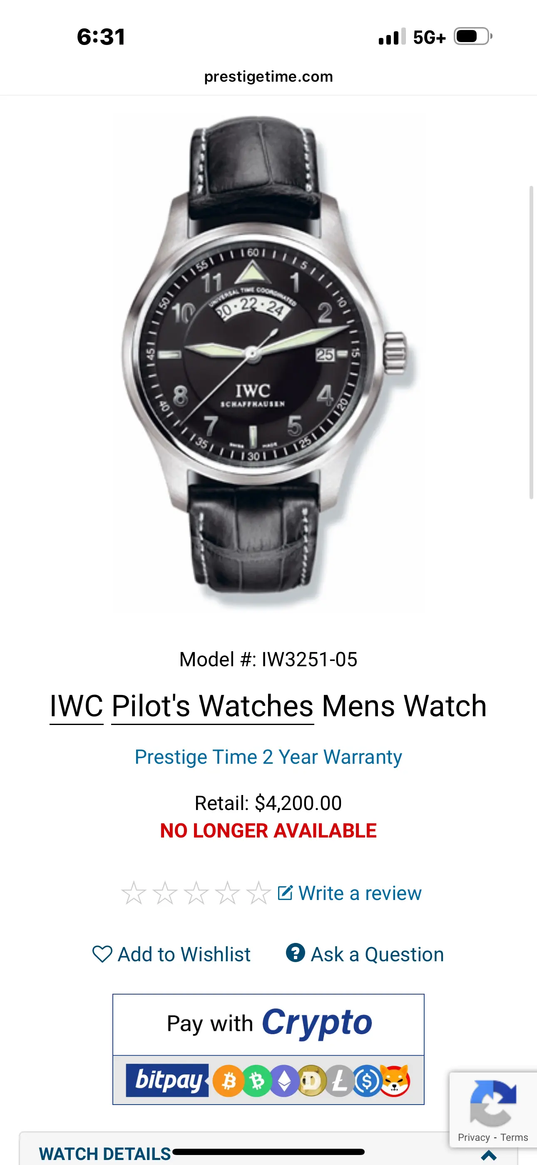The width and height of the screenshot is (537, 1165).
Task: Click the reCAPTCHA Privacy link
Action: point(474,1137)
